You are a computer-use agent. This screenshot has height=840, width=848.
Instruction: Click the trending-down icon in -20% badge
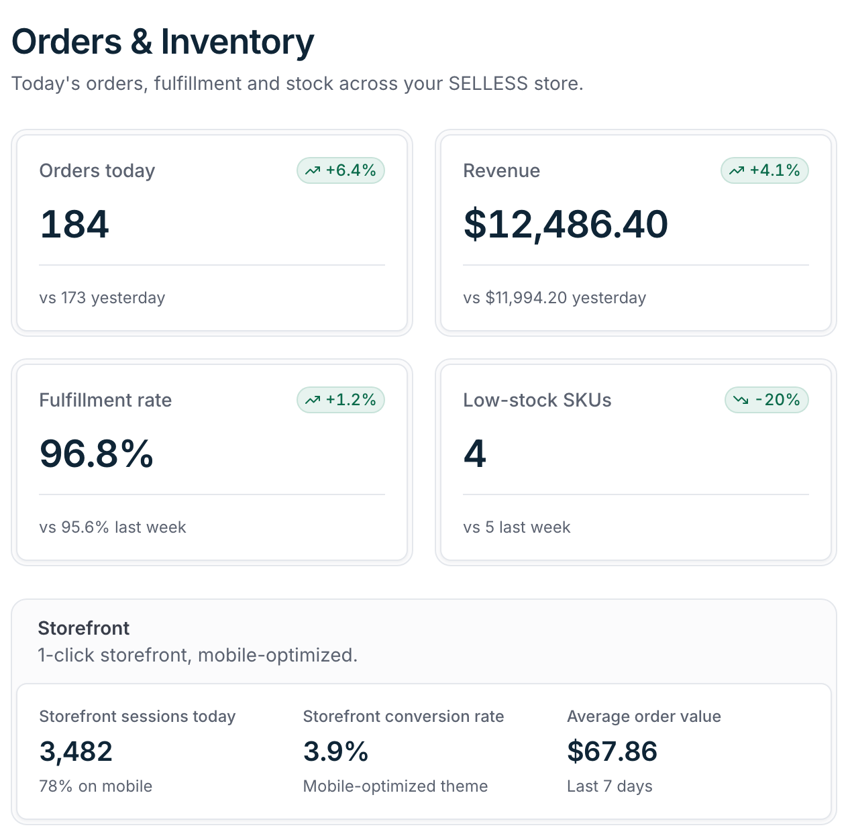tap(741, 400)
